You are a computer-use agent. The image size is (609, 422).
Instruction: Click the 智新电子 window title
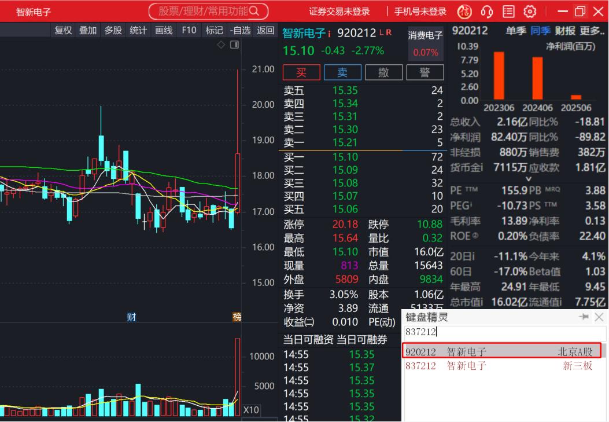pyautogui.click(x=34, y=12)
